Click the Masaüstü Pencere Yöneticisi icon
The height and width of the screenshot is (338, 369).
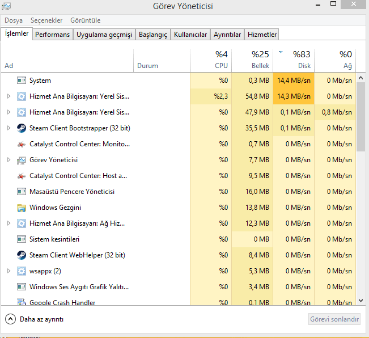coord(22,192)
